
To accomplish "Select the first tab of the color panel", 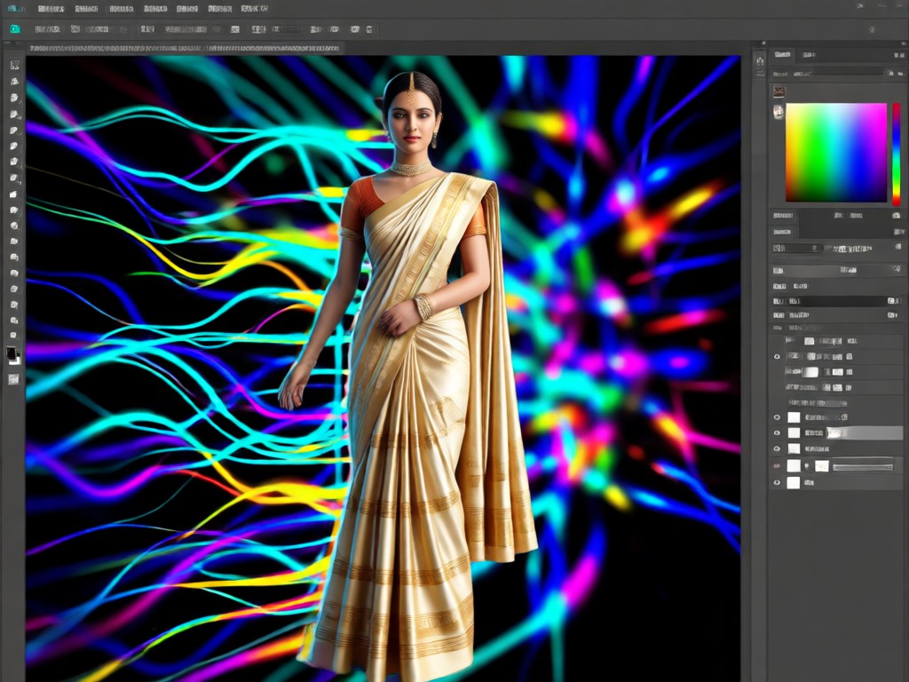I will pos(783,54).
